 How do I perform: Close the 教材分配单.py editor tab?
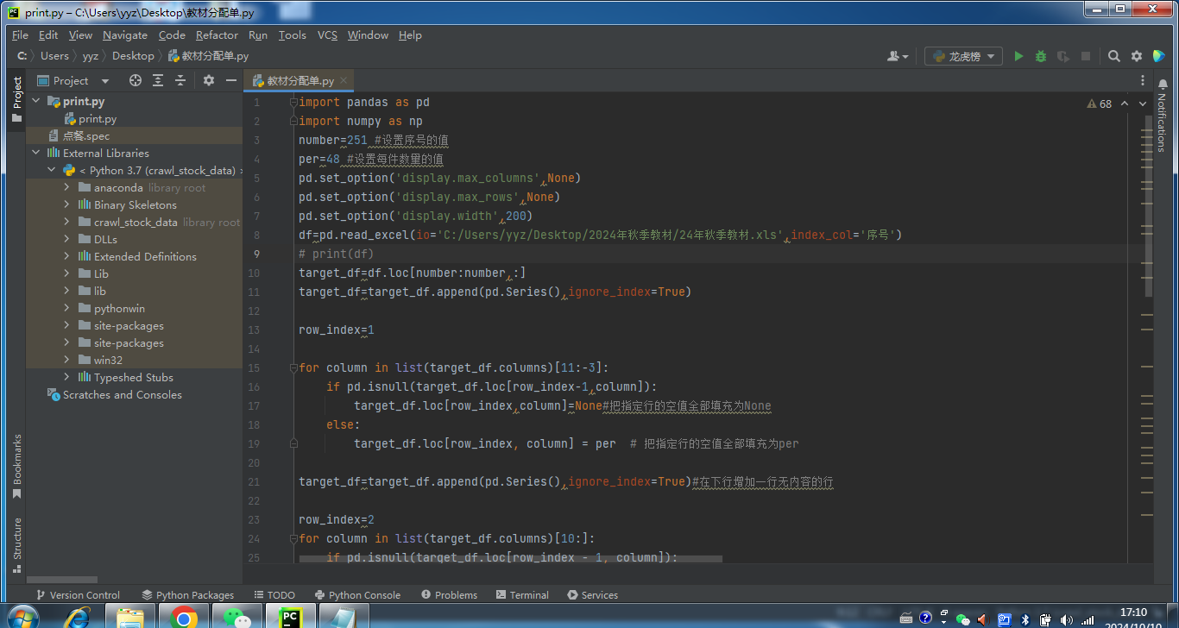344,80
